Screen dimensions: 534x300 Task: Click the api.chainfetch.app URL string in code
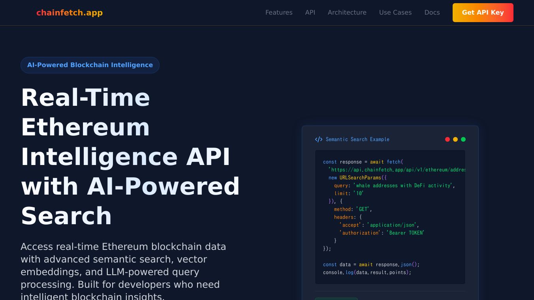397,170
